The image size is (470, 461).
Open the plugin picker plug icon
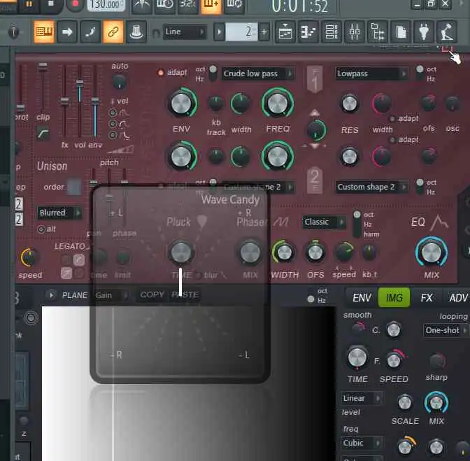424,31
